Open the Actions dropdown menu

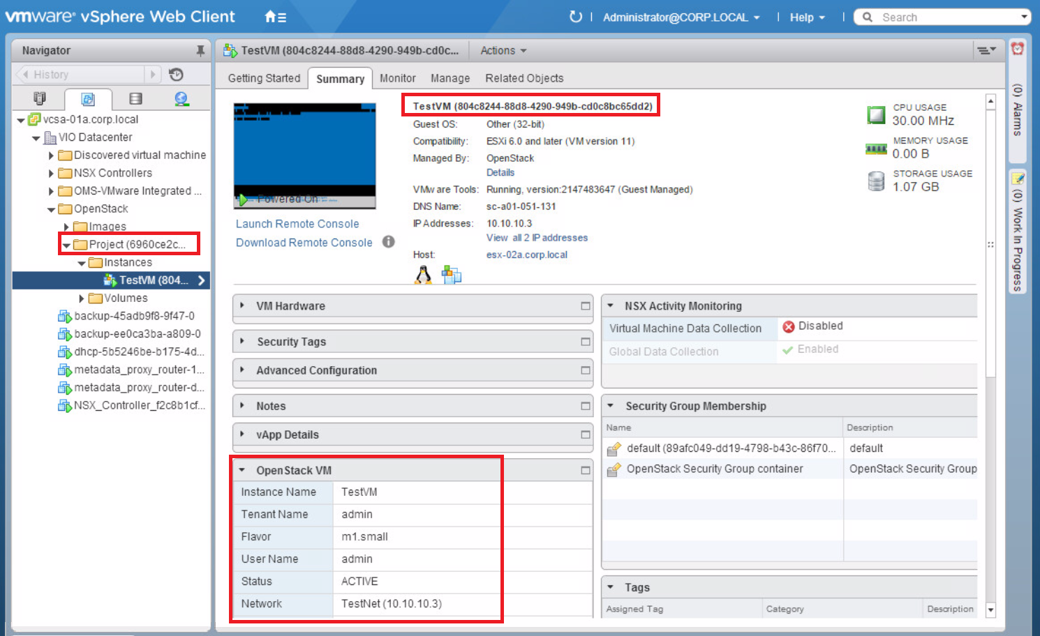(503, 50)
